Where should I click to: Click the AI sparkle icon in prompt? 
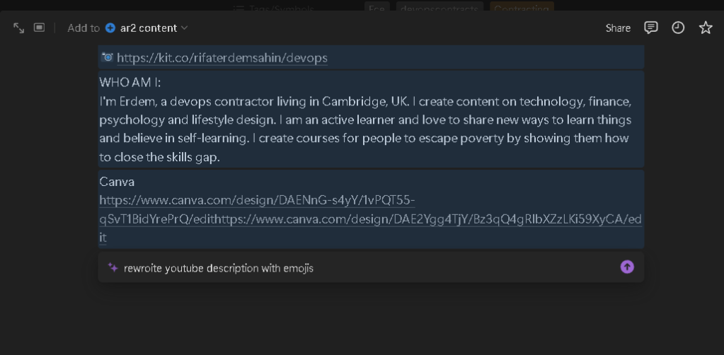pyautogui.click(x=113, y=267)
